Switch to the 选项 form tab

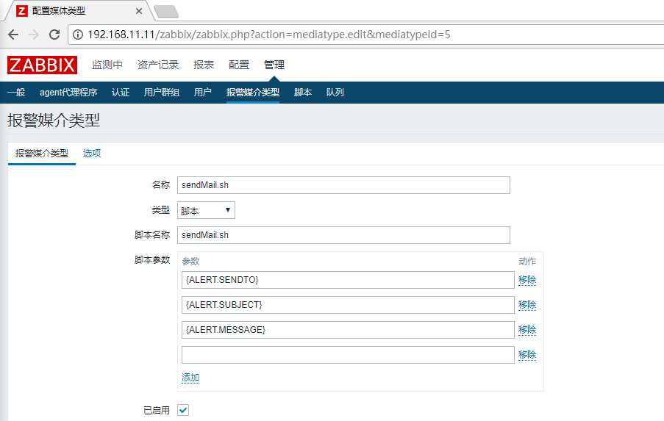tap(92, 153)
